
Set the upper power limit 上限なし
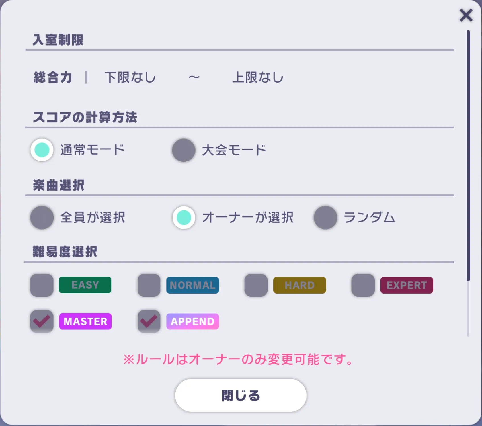click(x=257, y=77)
